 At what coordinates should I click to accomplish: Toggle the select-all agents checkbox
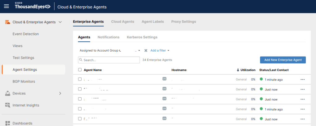tap(80, 70)
